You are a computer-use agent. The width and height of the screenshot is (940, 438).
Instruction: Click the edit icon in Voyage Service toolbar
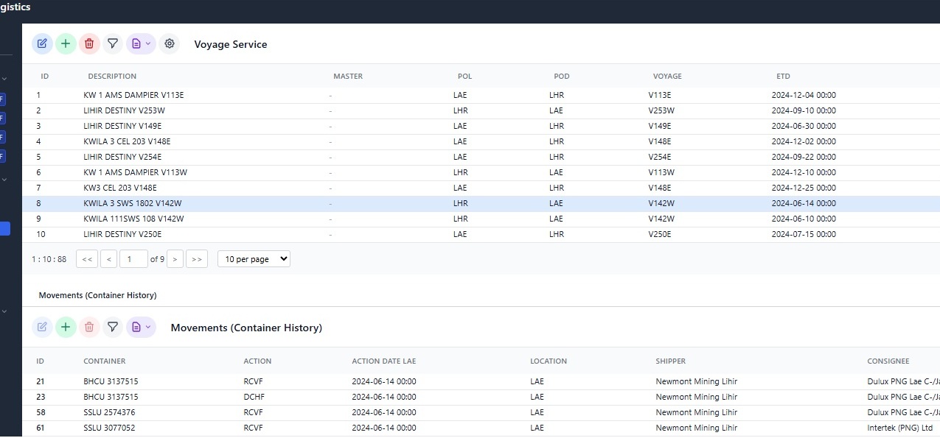click(x=42, y=44)
